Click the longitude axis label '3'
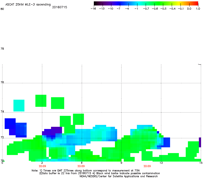The image size is (203, 178). click(x=42, y=163)
